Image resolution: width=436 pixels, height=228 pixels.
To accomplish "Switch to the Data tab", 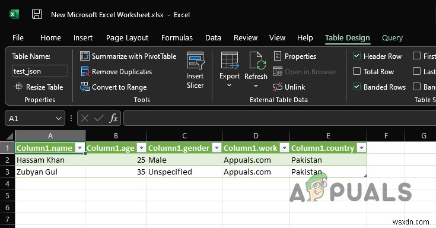I will click(x=213, y=37).
